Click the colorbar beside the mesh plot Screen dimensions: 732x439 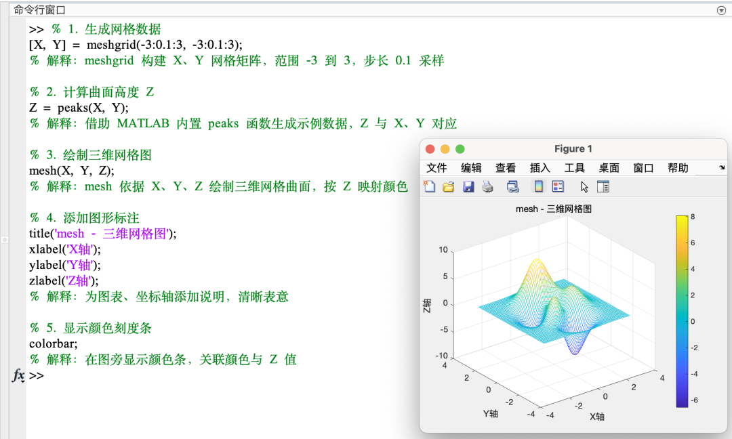click(682, 311)
